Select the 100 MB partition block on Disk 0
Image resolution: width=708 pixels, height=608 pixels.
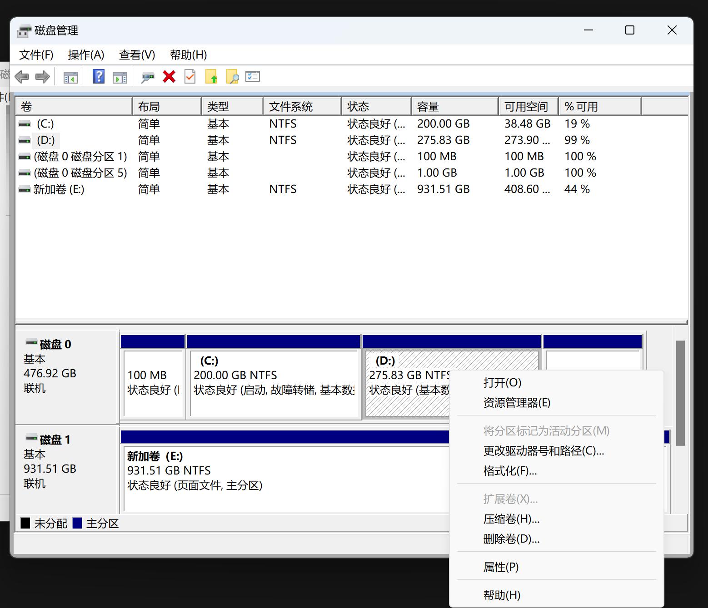153,376
